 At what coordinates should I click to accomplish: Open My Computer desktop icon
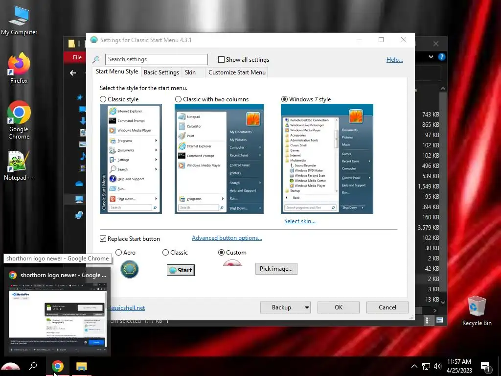[x=19, y=21]
